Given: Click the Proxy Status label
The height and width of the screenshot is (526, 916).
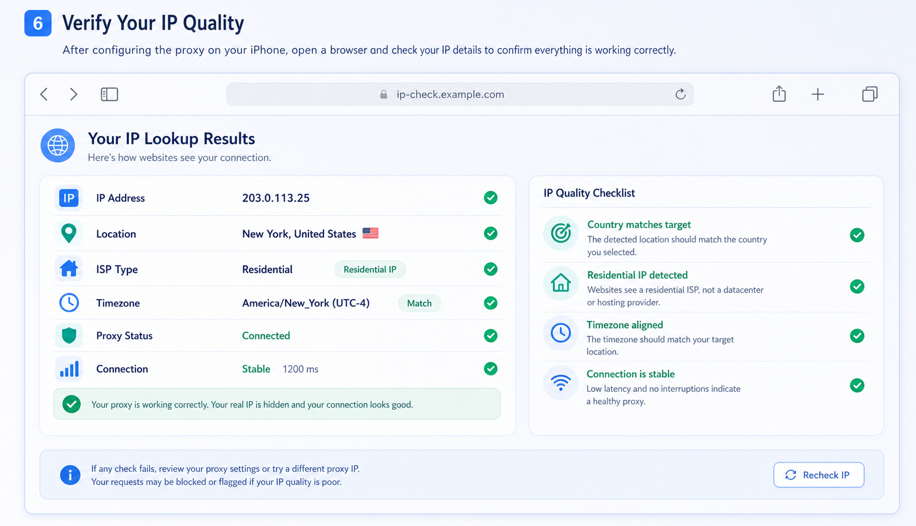Looking at the screenshot, I should [x=124, y=336].
